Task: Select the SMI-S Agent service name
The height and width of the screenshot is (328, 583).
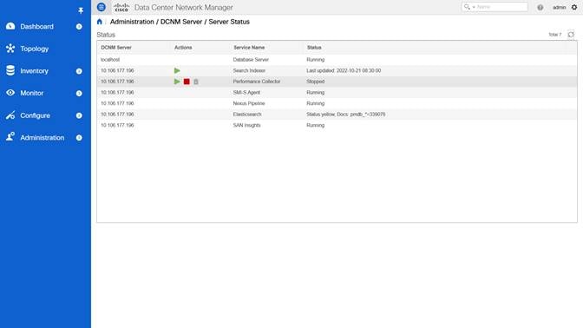Action: [246, 92]
